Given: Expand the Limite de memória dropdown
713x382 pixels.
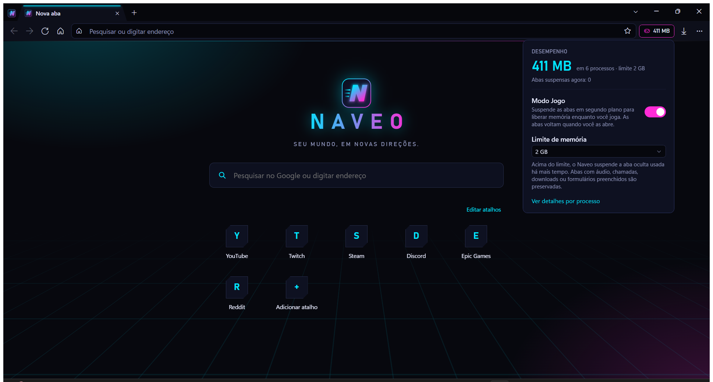Looking at the screenshot, I should 599,152.
